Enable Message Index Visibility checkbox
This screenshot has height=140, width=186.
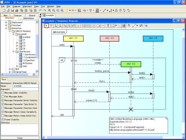pos(3,93)
